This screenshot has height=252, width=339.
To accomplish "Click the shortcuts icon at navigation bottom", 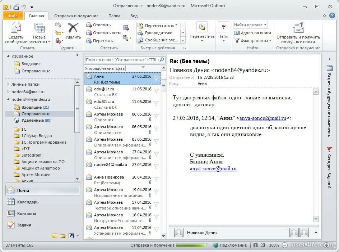I will click(71, 236).
